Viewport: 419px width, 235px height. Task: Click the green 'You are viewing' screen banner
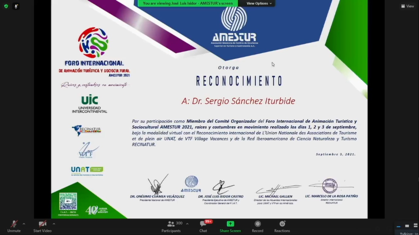pos(188,3)
